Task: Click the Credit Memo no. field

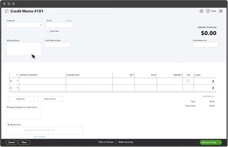Action: pyautogui.click(x=205, y=45)
